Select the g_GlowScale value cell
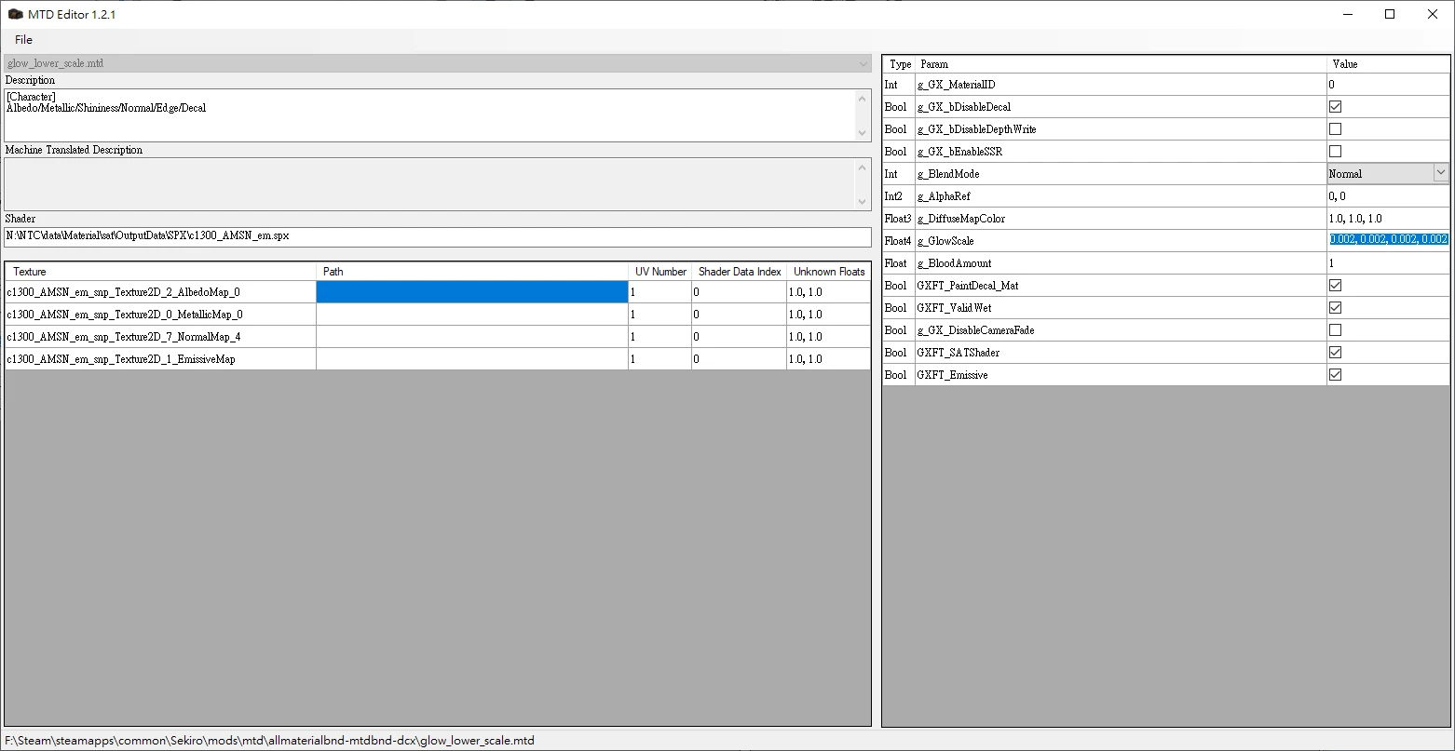This screenshot has height=751, width=1455. tap(1388, 240)
